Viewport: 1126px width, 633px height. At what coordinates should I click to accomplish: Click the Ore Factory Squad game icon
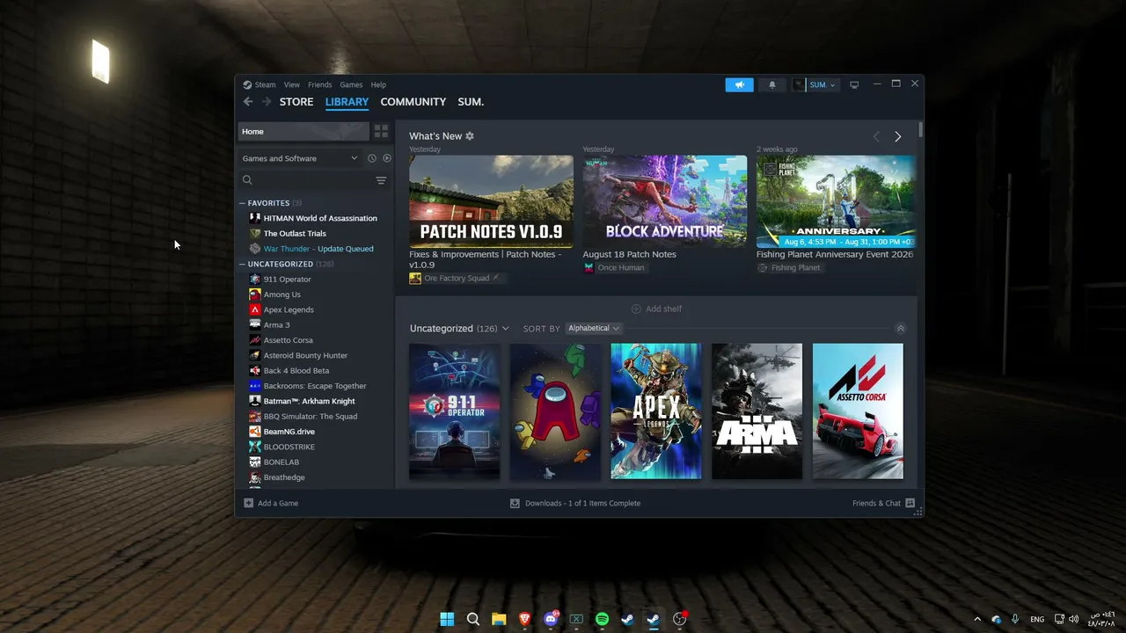415,278
